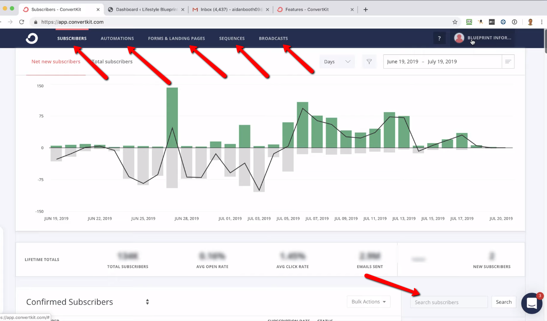Click the red account avatar icon

click(459, 38)
